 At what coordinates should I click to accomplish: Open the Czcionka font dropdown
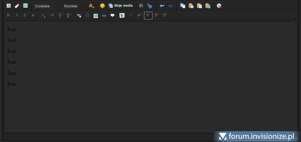point(46,6)
